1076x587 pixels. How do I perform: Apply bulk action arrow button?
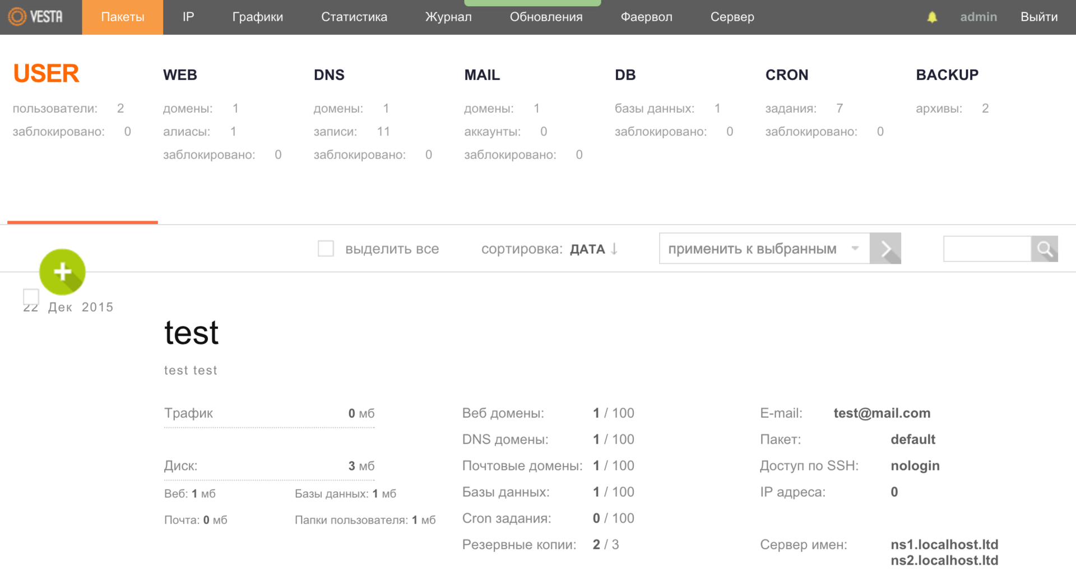(x=885, y=249)
